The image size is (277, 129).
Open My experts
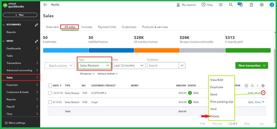pos(186,5)
